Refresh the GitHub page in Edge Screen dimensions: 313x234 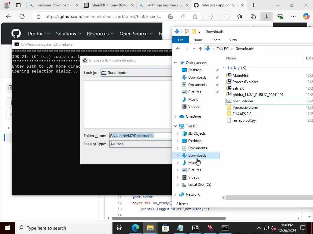tap(22, 16)
